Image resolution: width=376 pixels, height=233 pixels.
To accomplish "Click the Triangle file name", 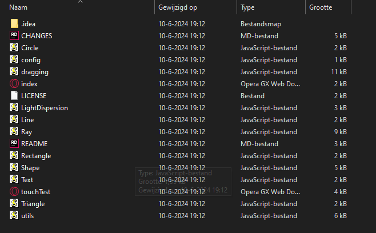I will tap(33, 204).
